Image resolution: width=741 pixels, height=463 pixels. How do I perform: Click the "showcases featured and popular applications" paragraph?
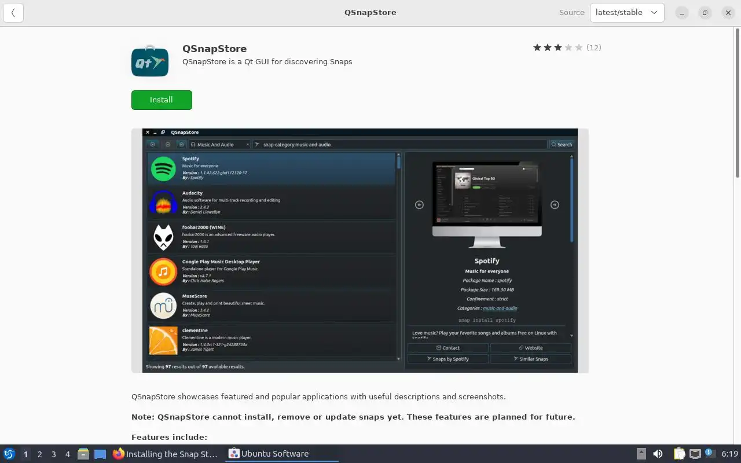318,396
